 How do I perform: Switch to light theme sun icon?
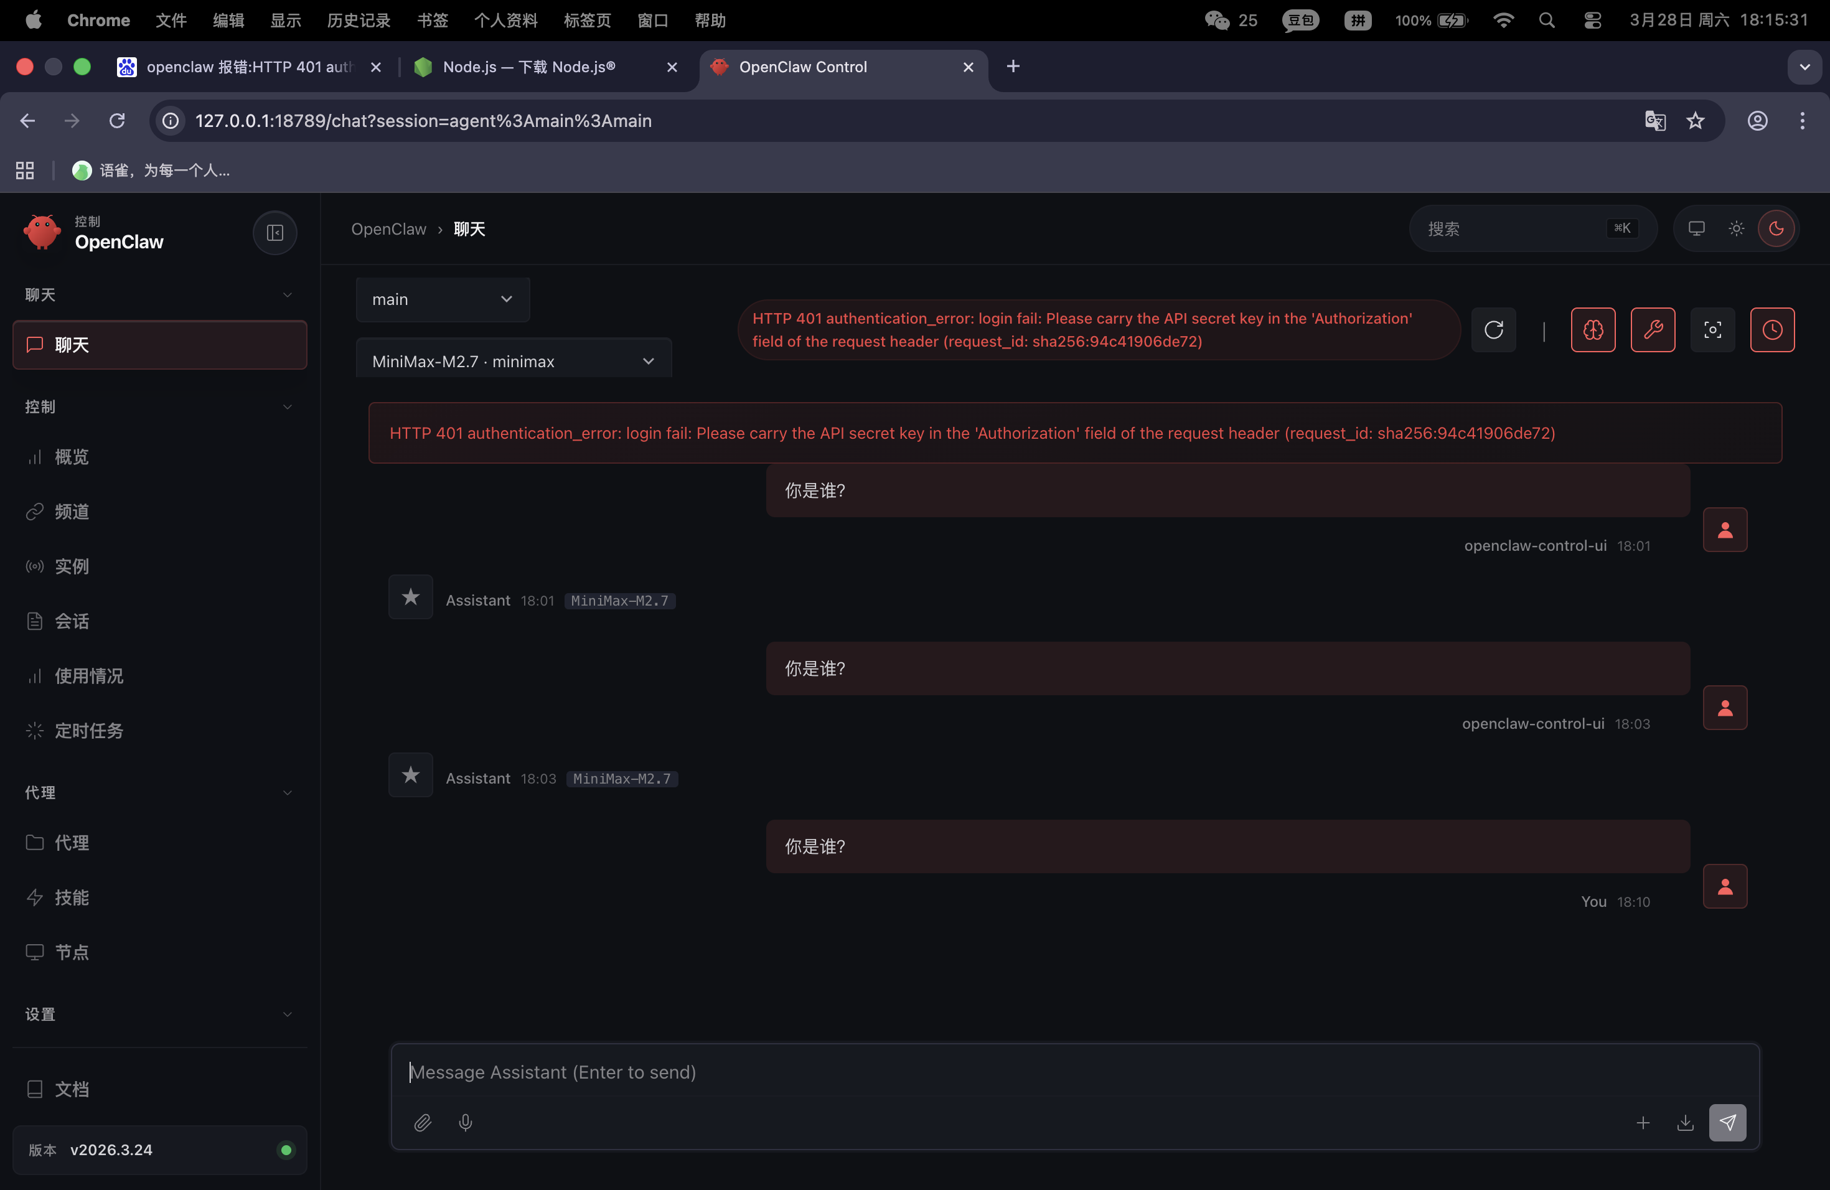(1736, 228)
